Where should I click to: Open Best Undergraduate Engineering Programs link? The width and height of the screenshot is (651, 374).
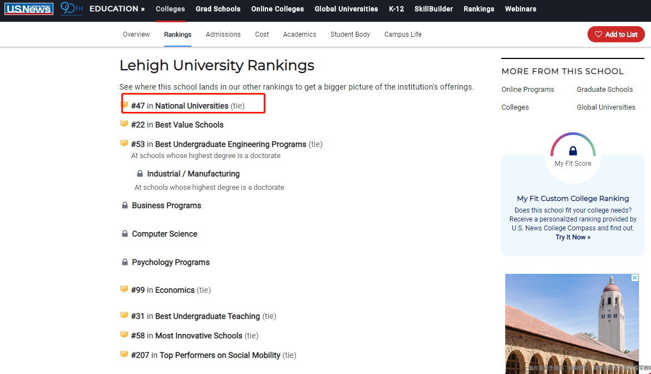[231, 145]
